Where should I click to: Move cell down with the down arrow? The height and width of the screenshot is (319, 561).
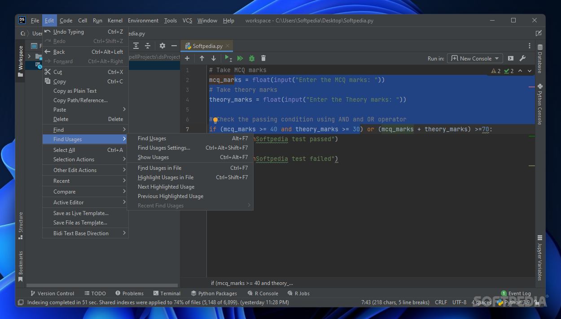click(214, 59)
